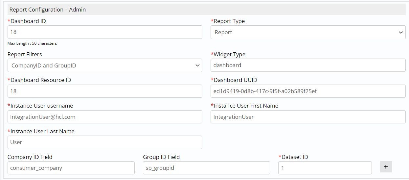Focus the Widget Type text box
This screenshot has width=409, height=180.
point(308,65)
